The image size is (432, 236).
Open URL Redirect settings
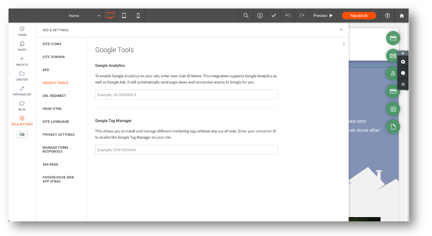click(x=54, y=96)
